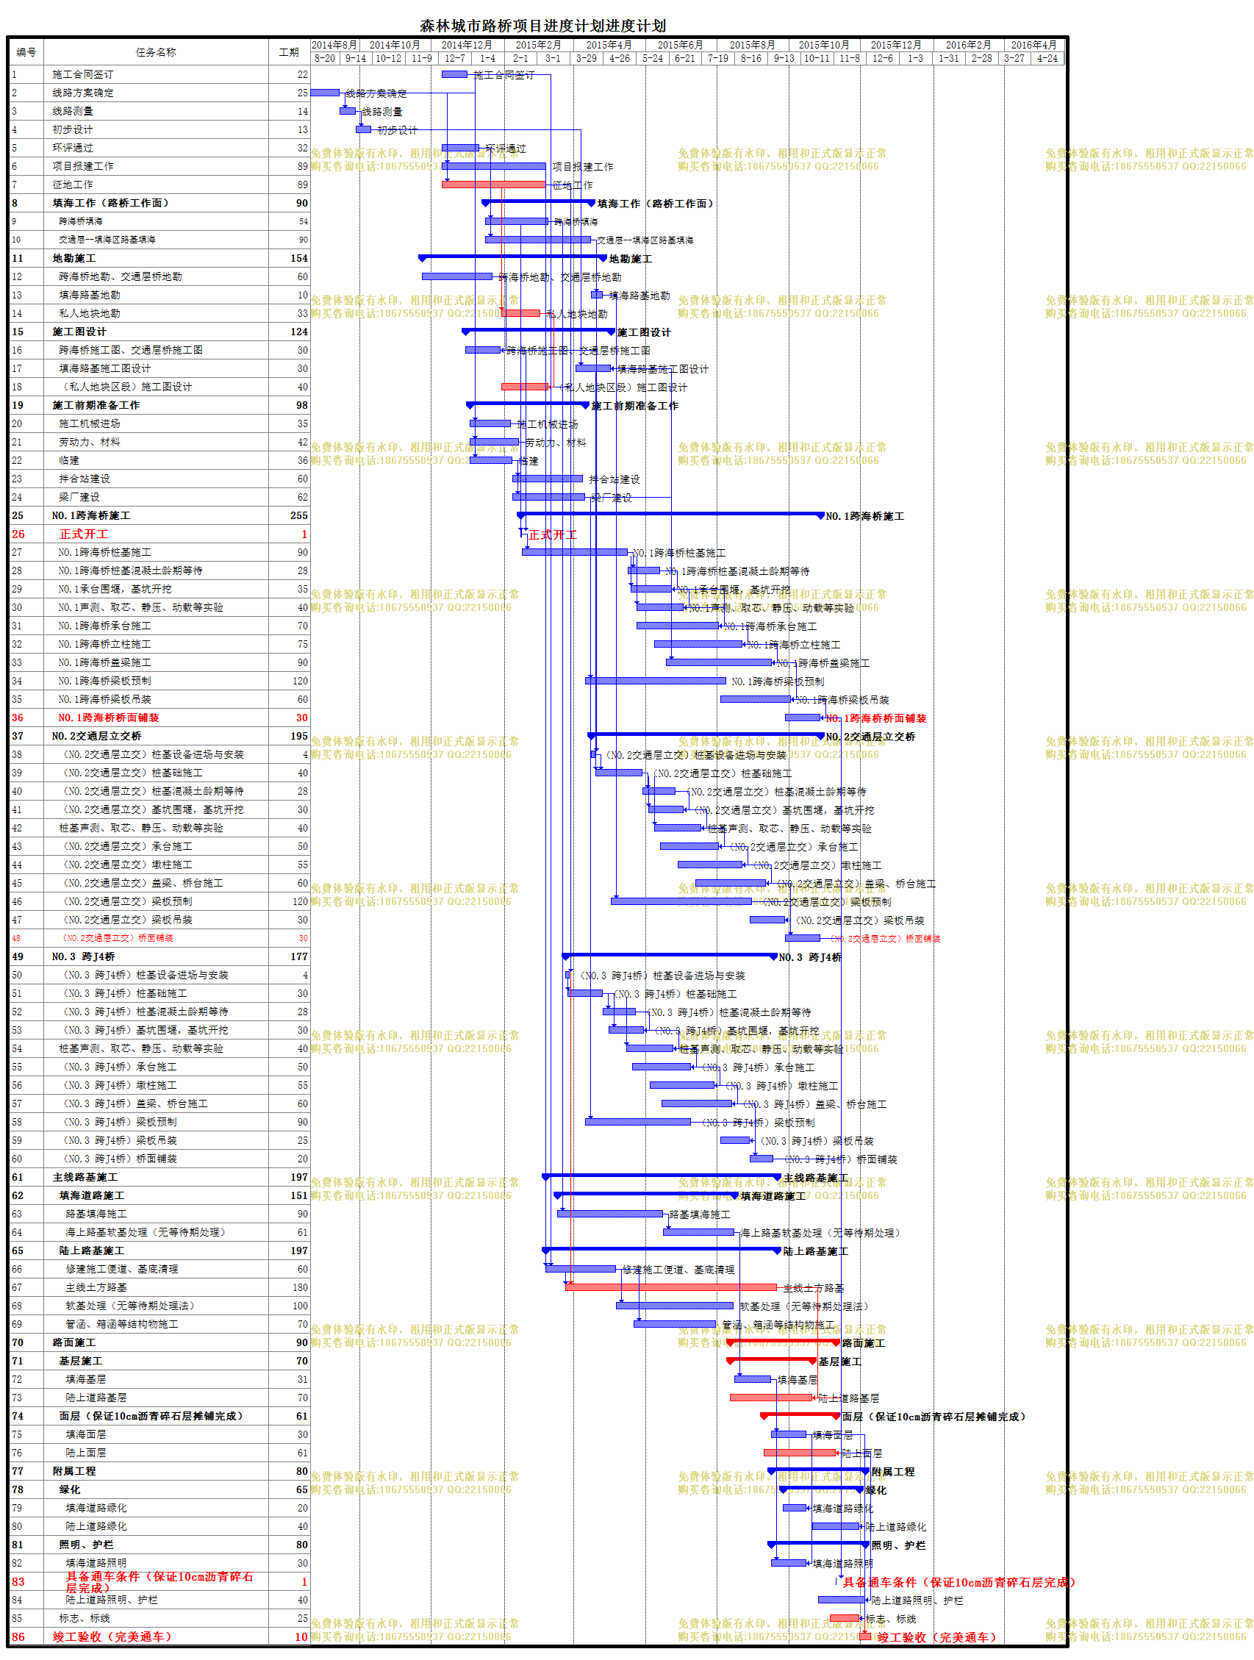The width and height of the screenshot is (1254, 1660).
Task: Click the 项目报建工作 label in Gantt chart
Action: pos(583,167)
